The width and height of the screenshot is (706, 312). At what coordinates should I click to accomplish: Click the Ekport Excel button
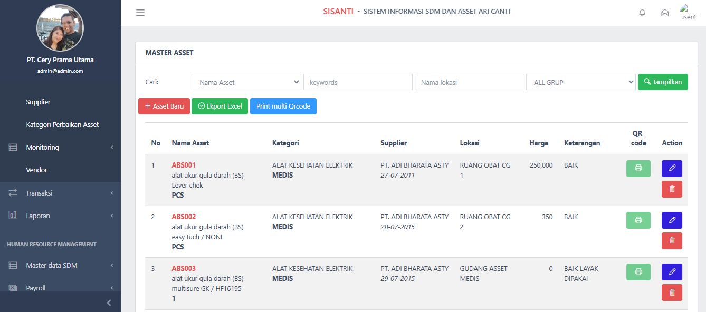tap(220, 106)
